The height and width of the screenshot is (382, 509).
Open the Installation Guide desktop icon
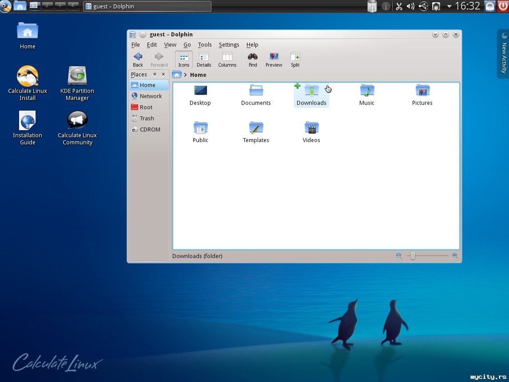[x=28, y=128]
